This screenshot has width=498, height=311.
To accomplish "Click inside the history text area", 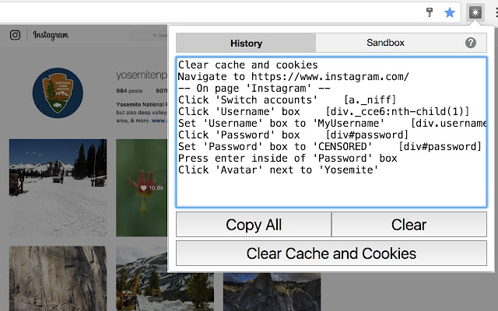I will point(331,132).
